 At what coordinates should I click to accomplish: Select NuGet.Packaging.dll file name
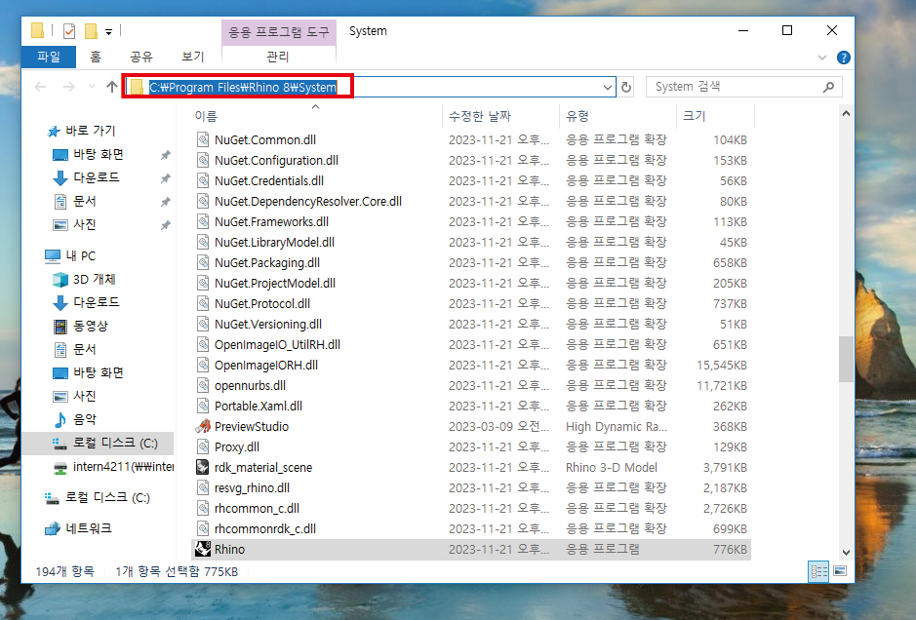pyautogui.click(x=267, y=262)
